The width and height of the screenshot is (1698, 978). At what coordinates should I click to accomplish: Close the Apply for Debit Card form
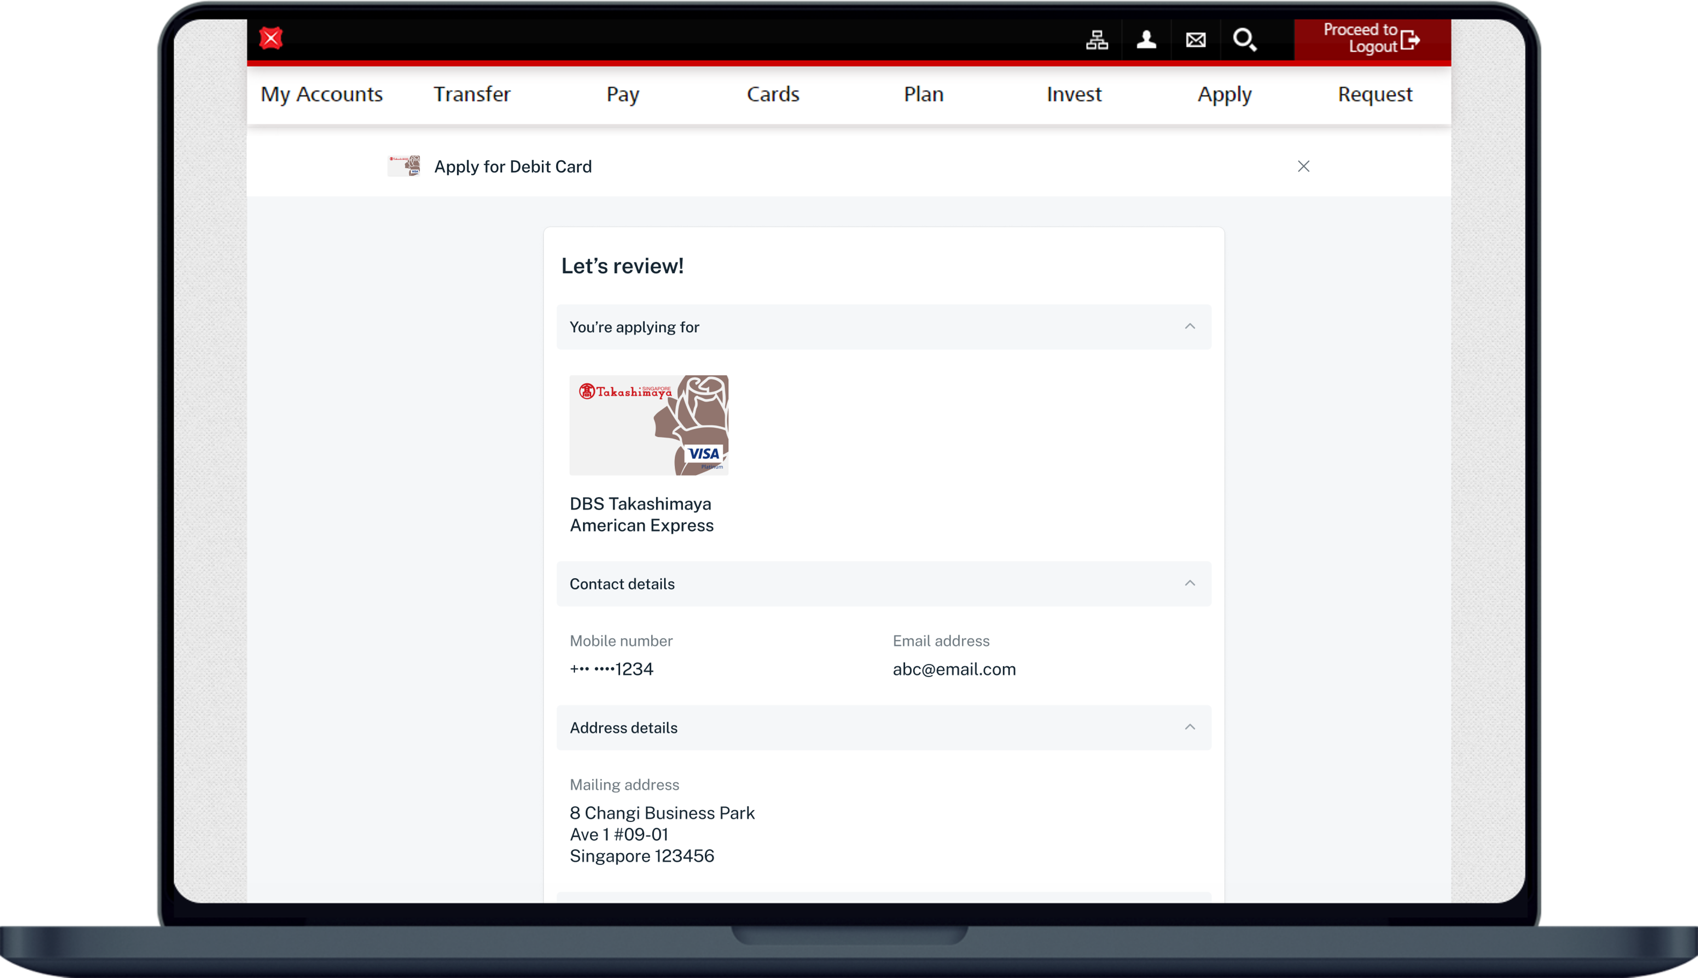(x=1303, y=166)
